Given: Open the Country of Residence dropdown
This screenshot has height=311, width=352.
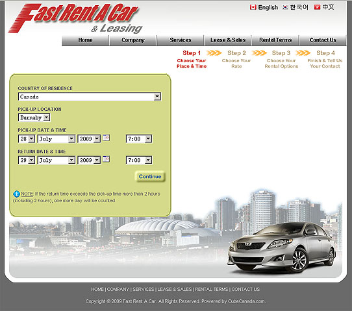Looking at the screenshot, I should [x=90, y=97].
